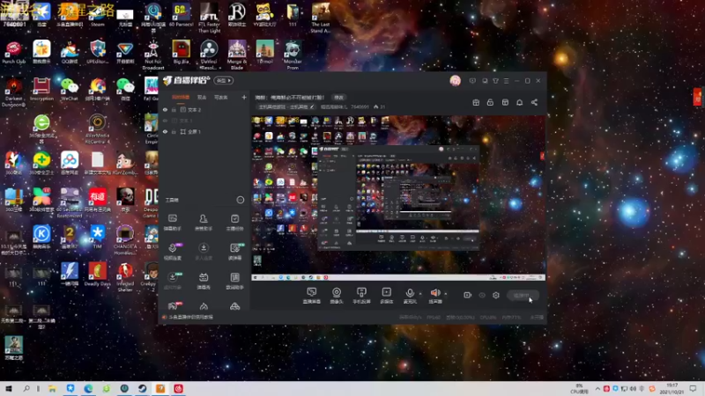The image size is (705, 396).
Task: Toggle the lock on the 全屏 1 source
Action: (x=174, y=131)
